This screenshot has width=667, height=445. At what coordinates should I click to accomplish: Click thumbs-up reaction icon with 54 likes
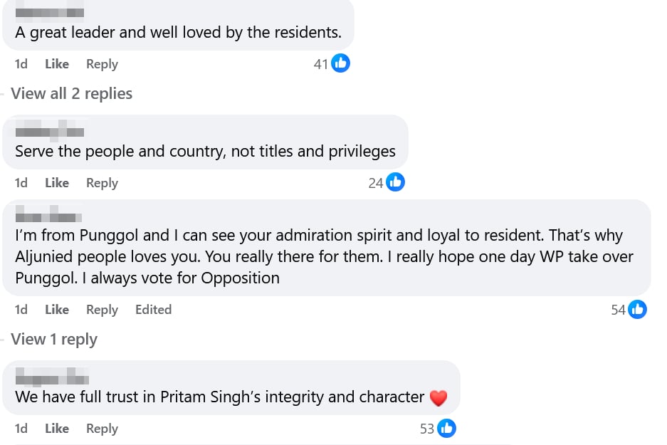[638, 310]
